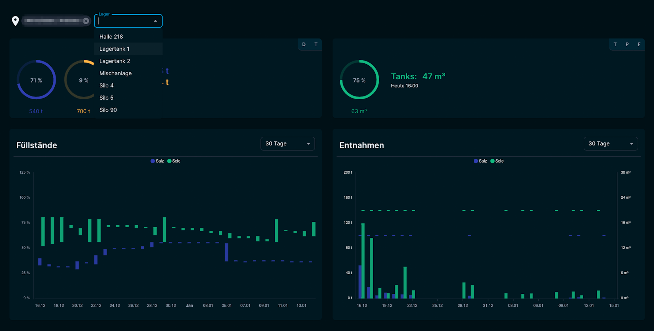Click the 75 % circular gauge
This screenshot has width=654, height=331.
tap(359, 80)
